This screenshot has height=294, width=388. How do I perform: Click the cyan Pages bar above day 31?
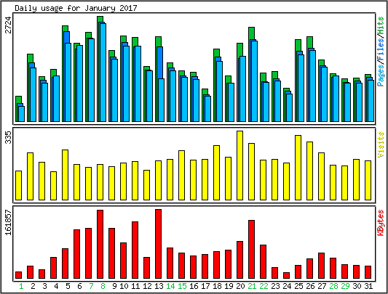(371, 101)
